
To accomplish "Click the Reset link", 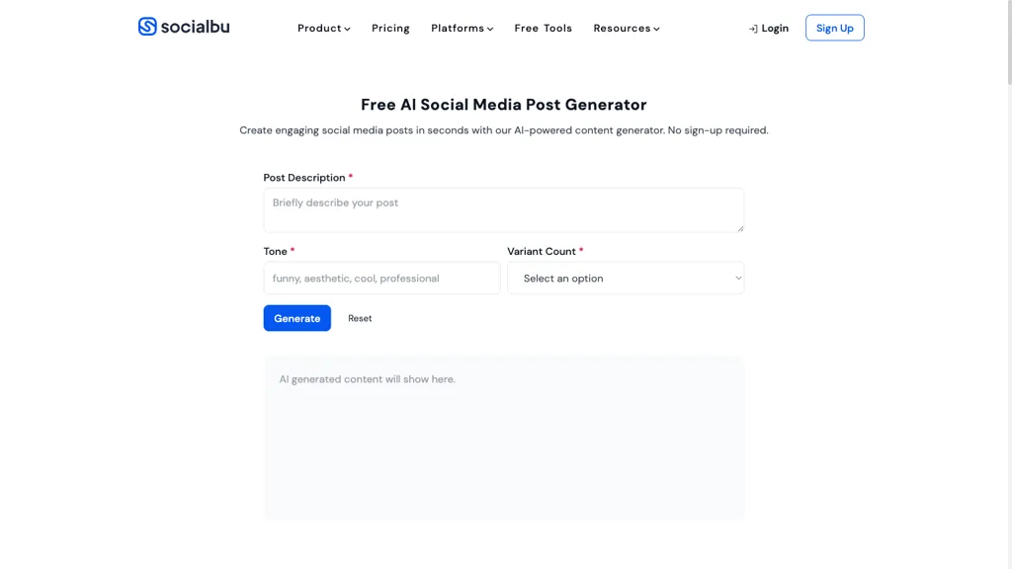I will click(x=360, y=317).
